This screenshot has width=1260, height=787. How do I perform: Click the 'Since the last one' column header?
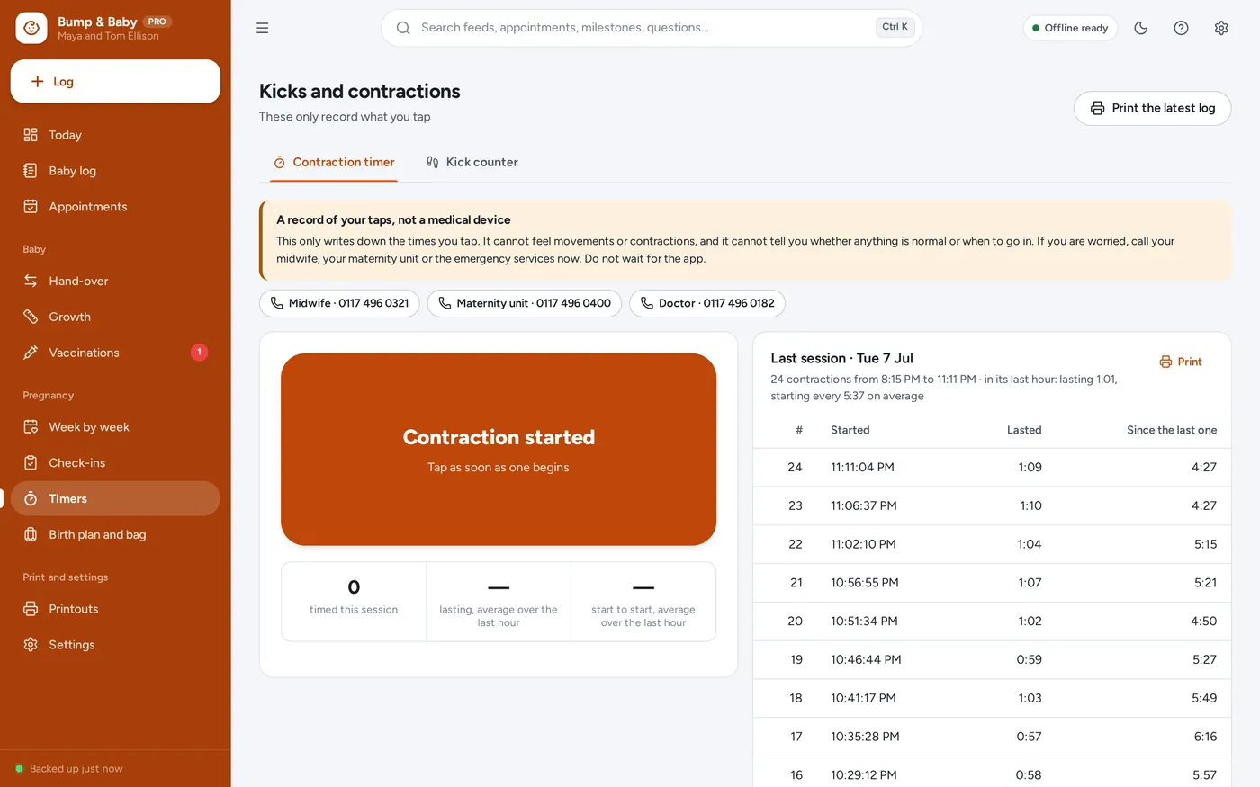pos(1172,430)
